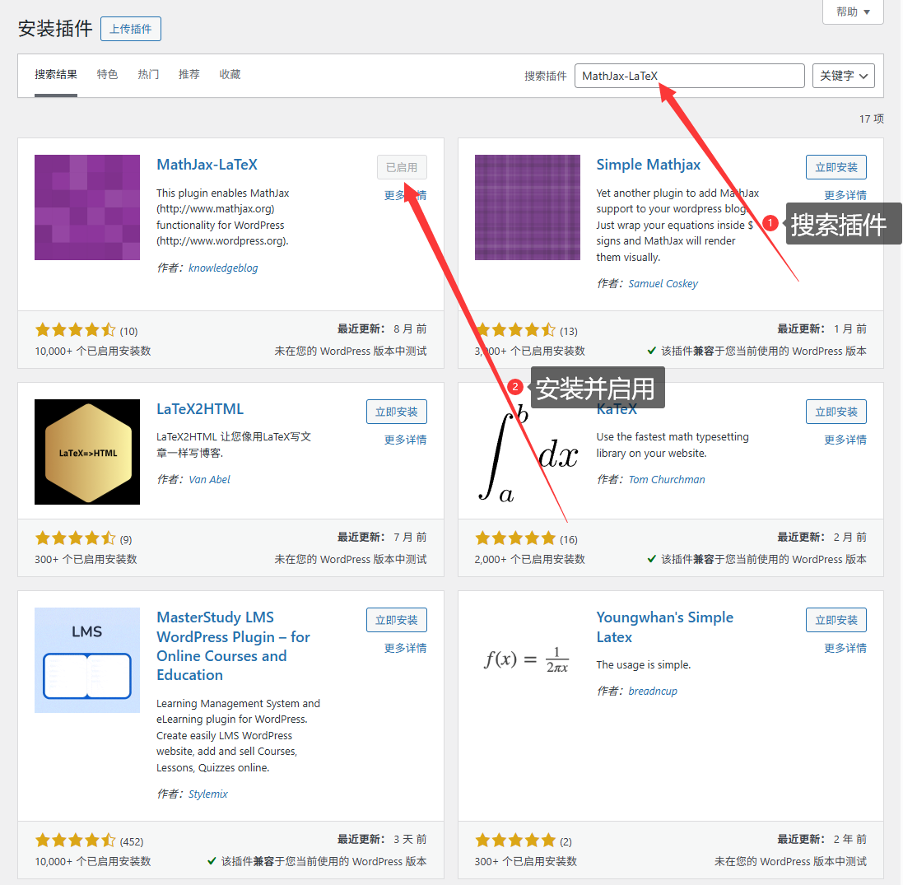Open Youngwhan's Simple Latex title link
This screenshot has height=885, width=903.
click(x=664, y=627)
